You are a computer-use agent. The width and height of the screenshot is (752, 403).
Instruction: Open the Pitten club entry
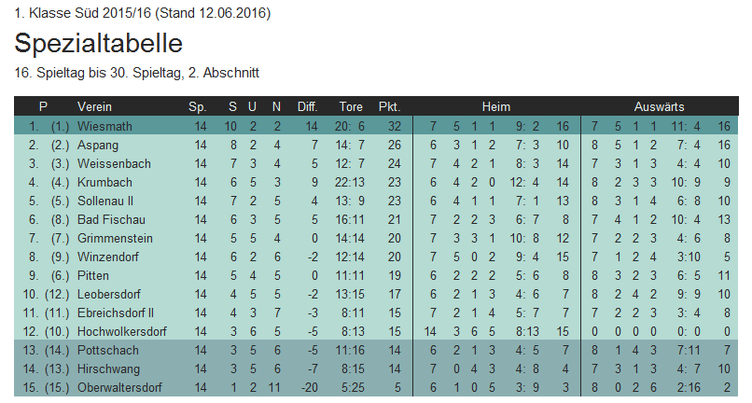(x=93, y=275)
